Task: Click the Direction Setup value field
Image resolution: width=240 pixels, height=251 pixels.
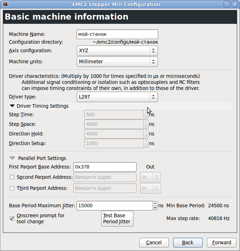Action: (114, 143)
